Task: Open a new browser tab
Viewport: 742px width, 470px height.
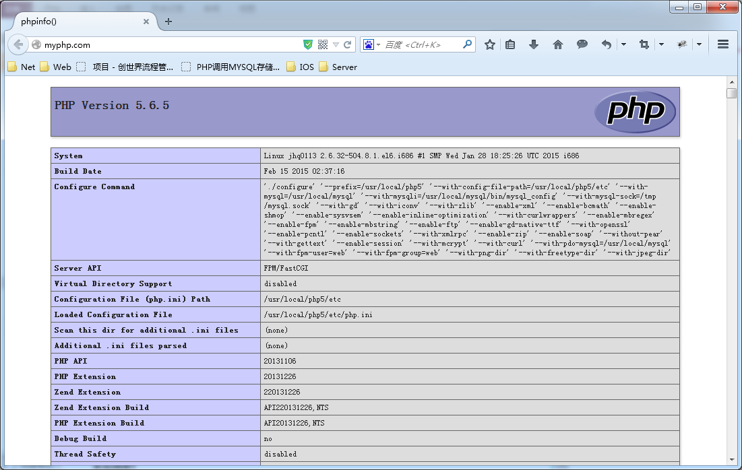Action: (x=167, y=22)
